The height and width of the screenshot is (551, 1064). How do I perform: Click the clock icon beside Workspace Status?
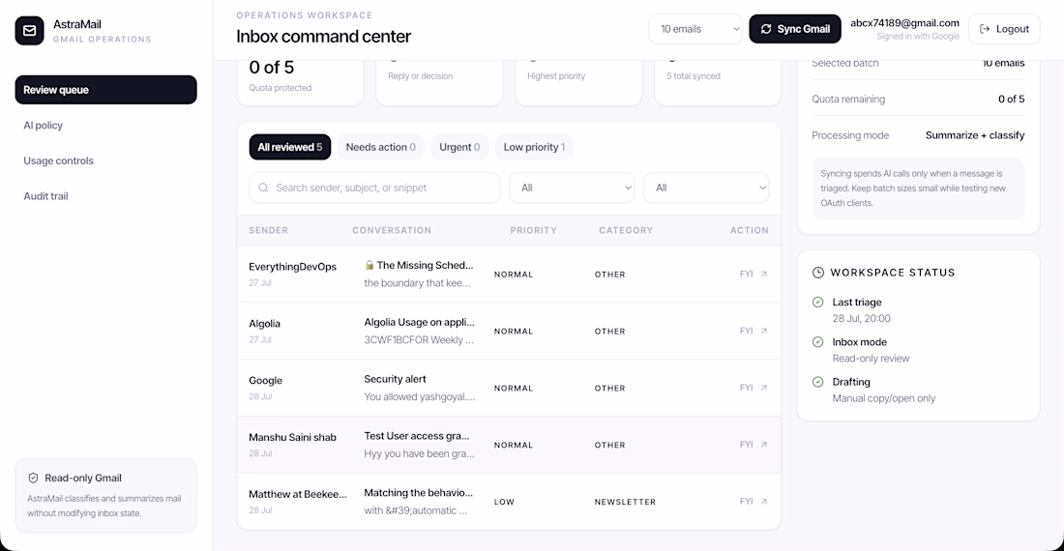tap(817, 273)
